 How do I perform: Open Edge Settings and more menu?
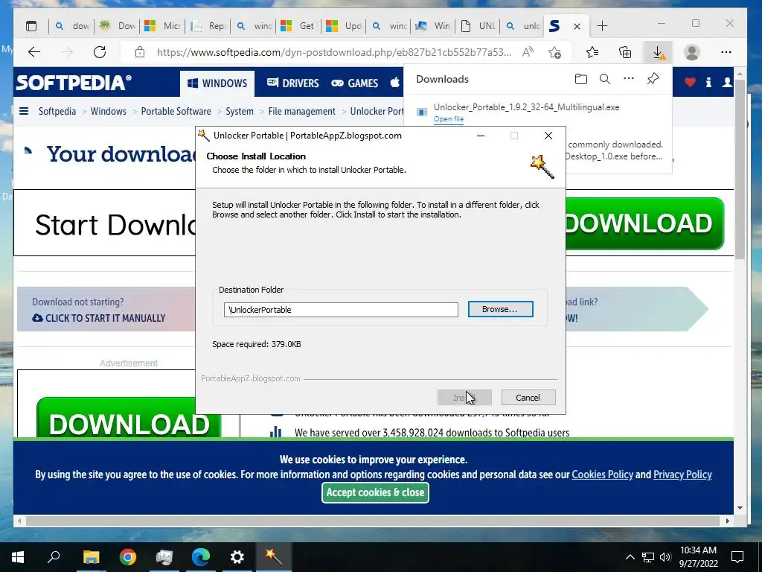(726, 52)
